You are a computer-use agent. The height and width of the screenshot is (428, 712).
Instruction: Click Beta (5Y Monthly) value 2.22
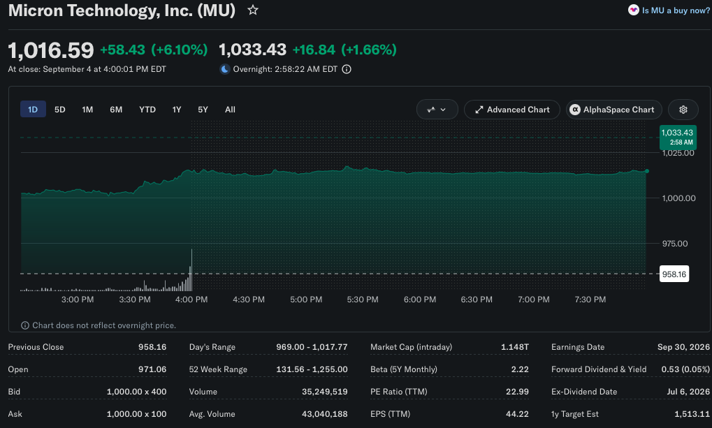(520, 369)
